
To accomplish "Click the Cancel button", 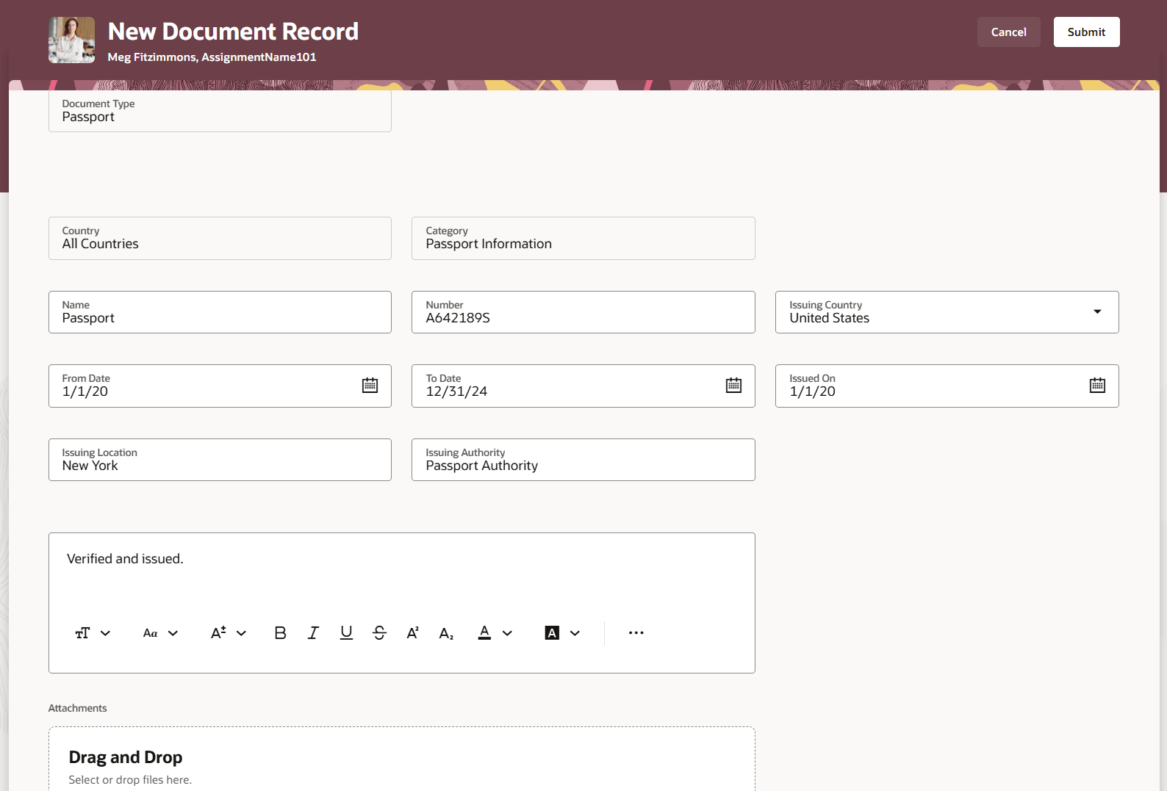I will pos(1008,32).
